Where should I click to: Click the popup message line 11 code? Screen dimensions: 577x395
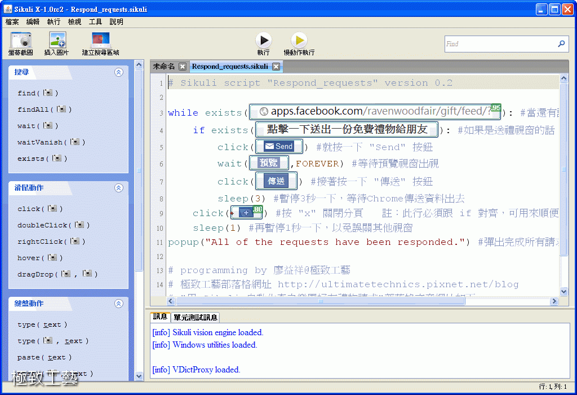[319, 242]
